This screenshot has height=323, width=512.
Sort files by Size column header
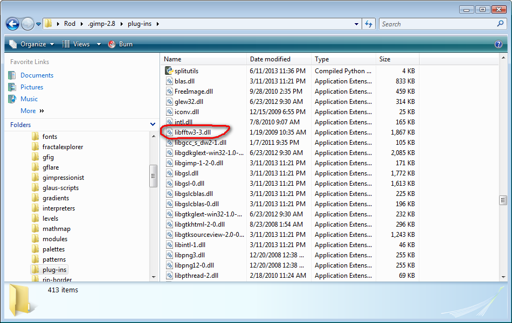pos(397,59)
